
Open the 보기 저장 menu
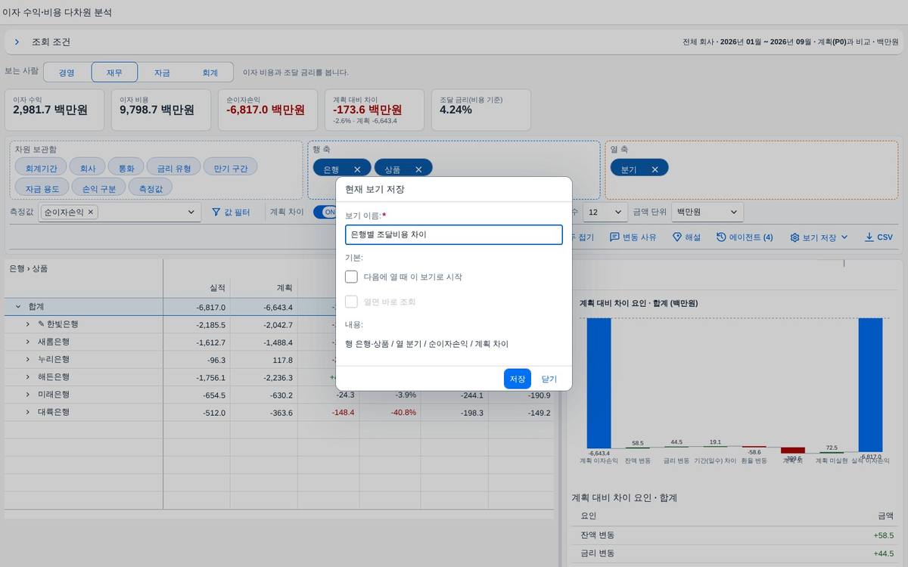pos(819,237)
